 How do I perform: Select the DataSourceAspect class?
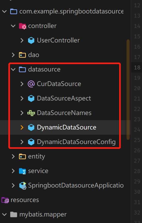tap(64, 98)
